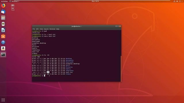Click 'examples.desktop' in more test.txt output

[39, 43]
